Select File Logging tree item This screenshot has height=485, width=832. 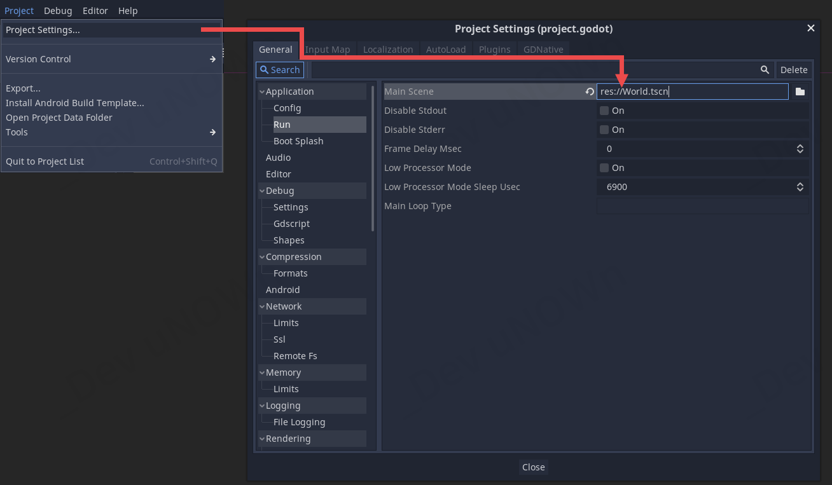299,422
